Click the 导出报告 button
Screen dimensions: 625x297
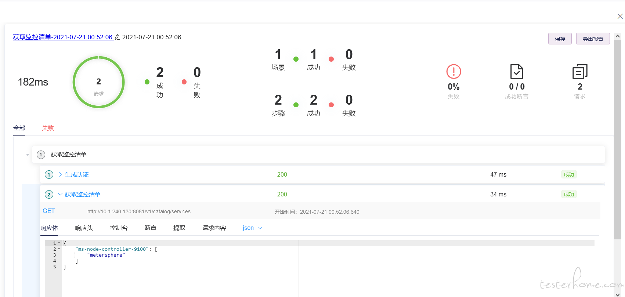[593, 39]
